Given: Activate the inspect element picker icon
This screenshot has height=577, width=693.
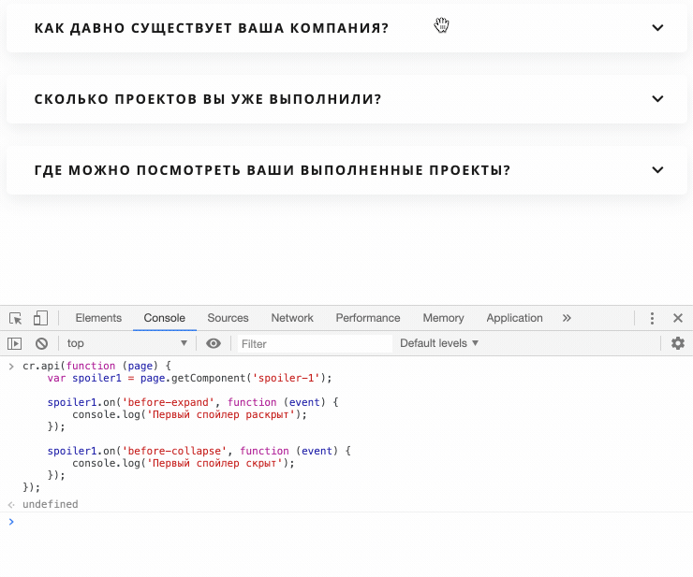Looking at the screenshot, I should click(x=16, y=318).
